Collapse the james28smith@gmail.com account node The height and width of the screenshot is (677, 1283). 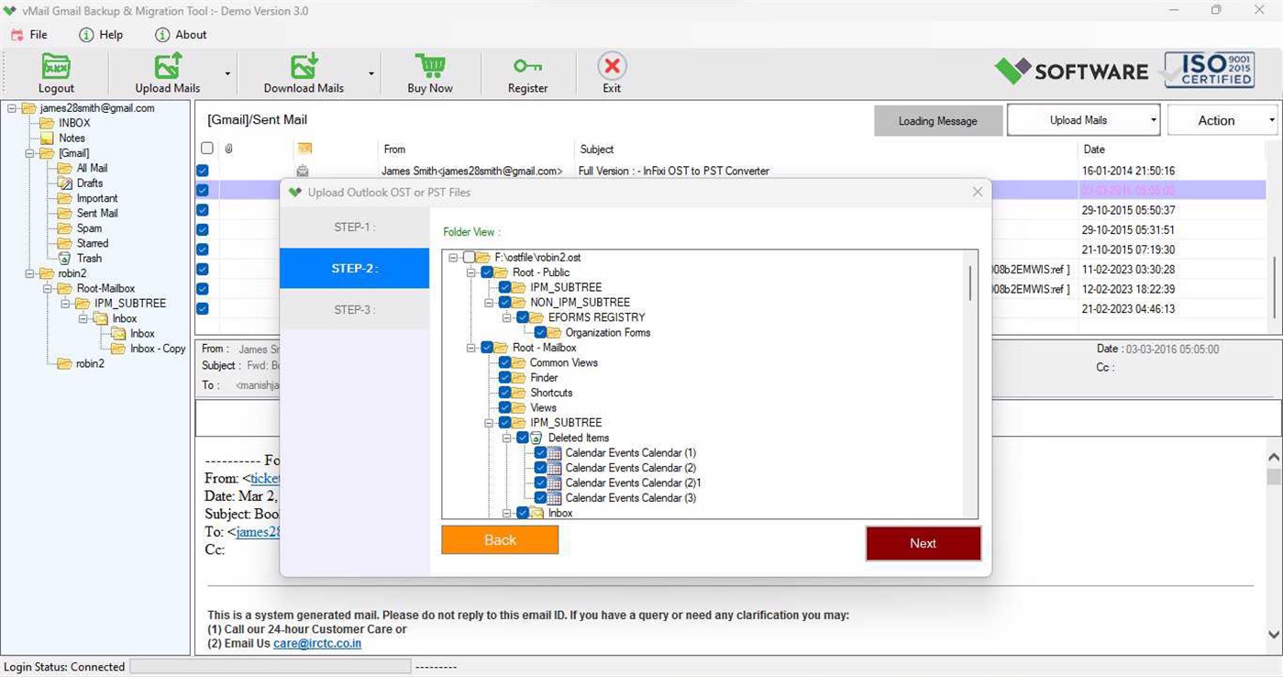click(x=12, y=108)
